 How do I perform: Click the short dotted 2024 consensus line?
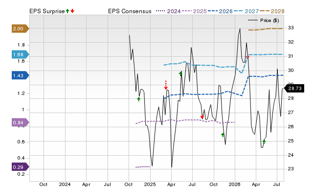143,167
